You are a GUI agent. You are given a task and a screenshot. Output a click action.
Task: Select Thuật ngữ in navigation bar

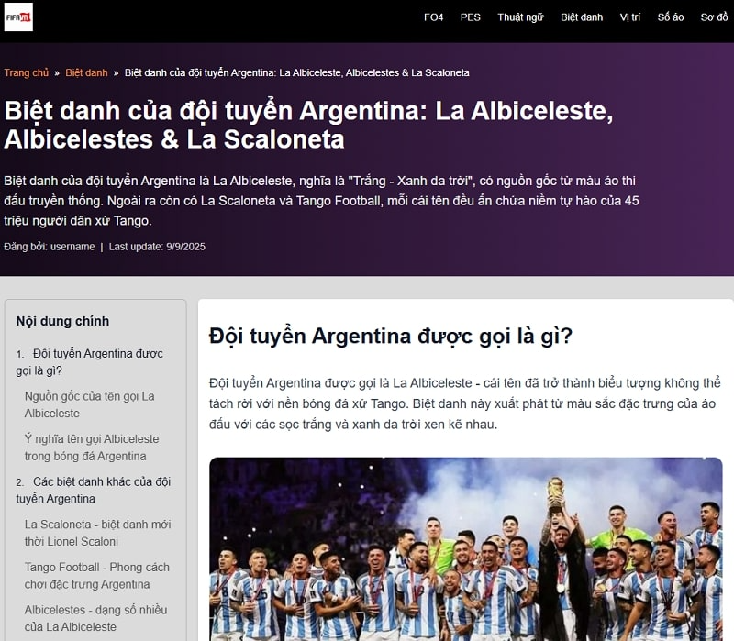click(x=520, y=17)
